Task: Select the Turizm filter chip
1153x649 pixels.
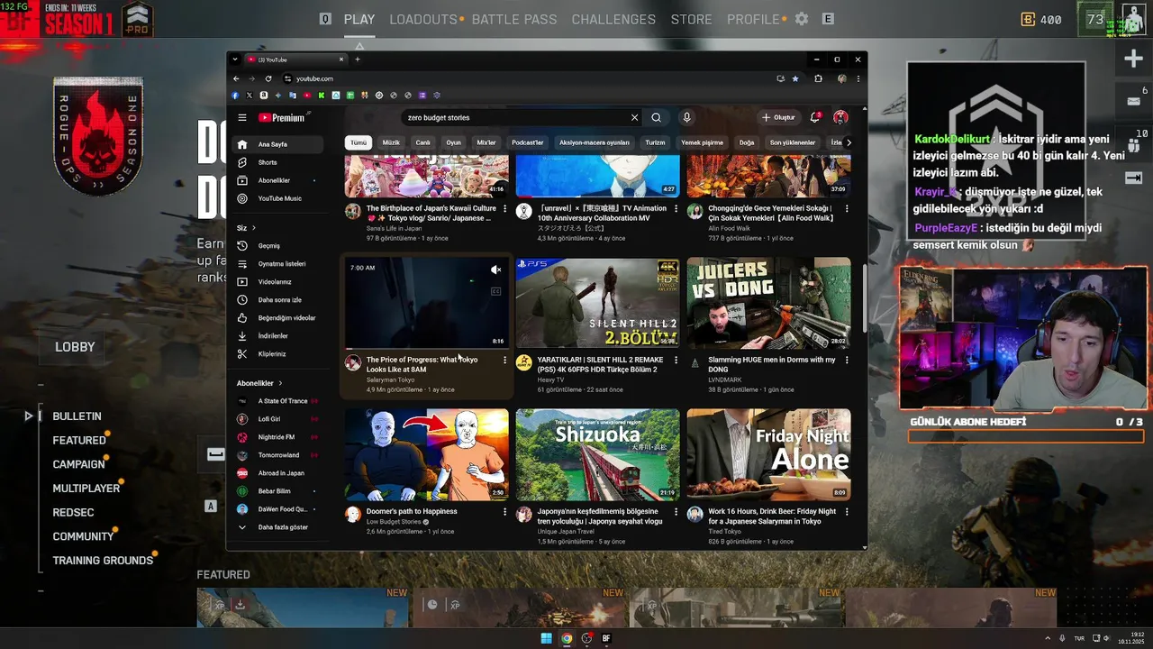Action: pos(655,142)
